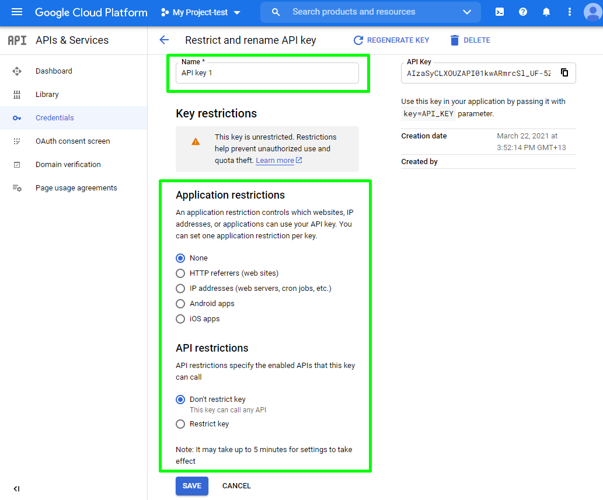The width and height of the screenshot is (603, 500).
Task: Open My Project-test project dropdown
Action: (201, 12)
